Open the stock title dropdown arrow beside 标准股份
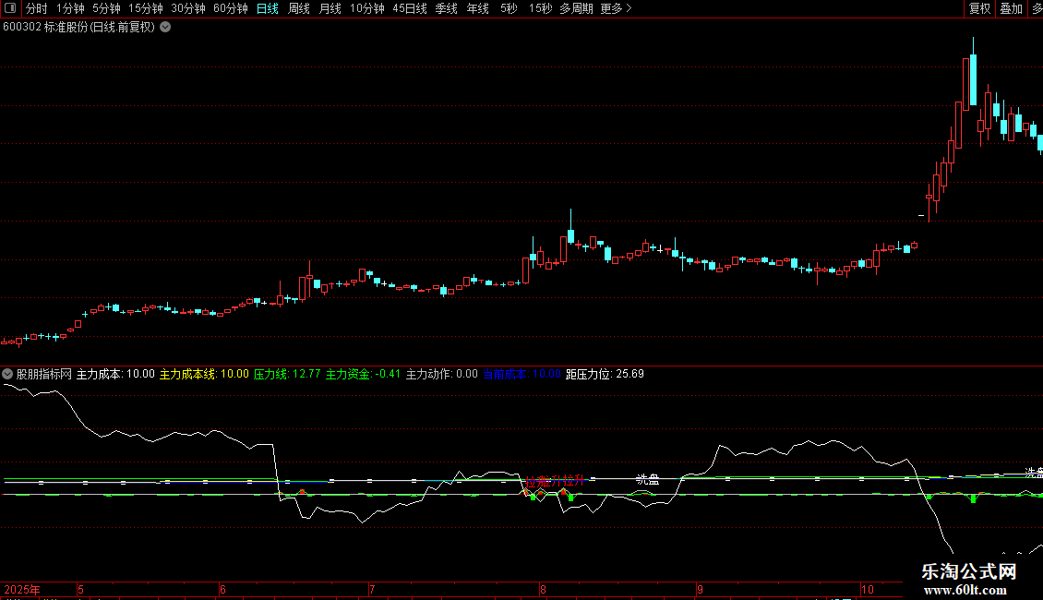The width and height of the screenshot is (1043, 600). click(165, 27)
